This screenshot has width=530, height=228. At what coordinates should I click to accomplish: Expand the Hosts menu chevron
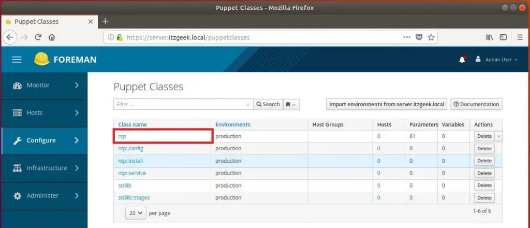click(77, 112)
